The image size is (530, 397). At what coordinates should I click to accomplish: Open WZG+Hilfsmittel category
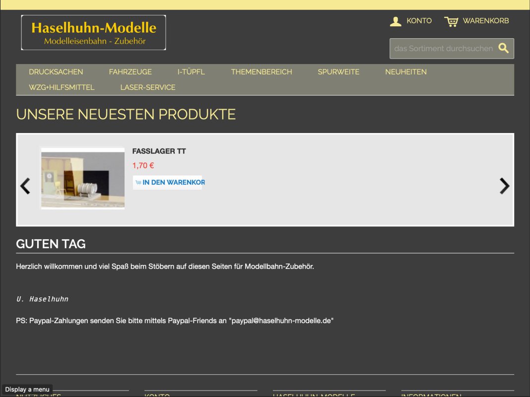tap(62, 87)
